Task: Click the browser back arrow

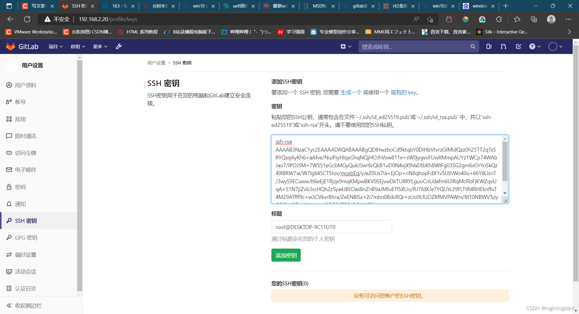Action: coord(11,19)
